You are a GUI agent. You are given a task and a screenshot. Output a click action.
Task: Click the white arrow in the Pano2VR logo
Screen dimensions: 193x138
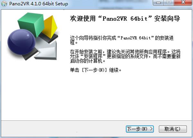point(47,52)
